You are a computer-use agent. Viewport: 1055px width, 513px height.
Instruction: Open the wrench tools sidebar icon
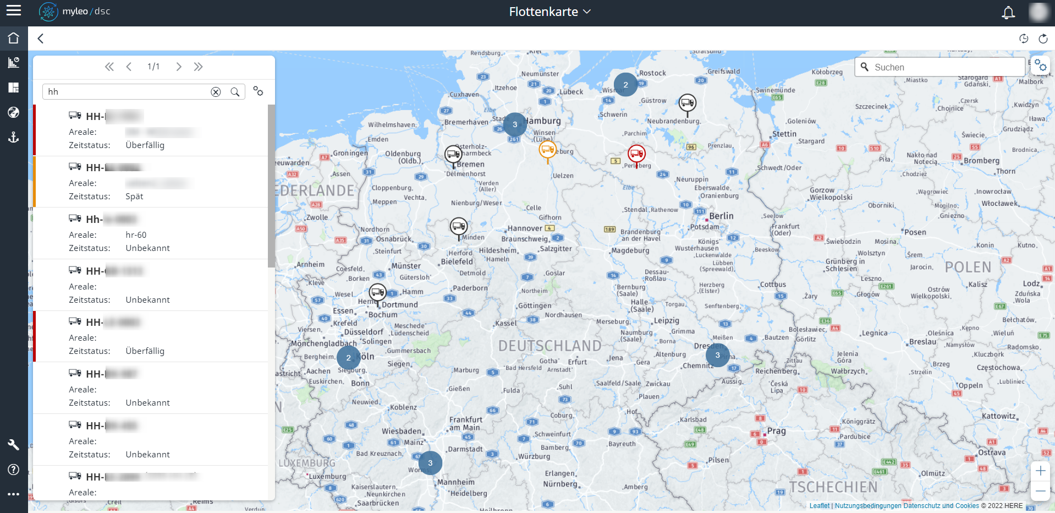pos(14,445)
